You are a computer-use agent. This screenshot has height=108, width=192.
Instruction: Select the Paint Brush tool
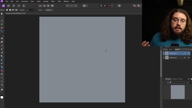(2, 46)
